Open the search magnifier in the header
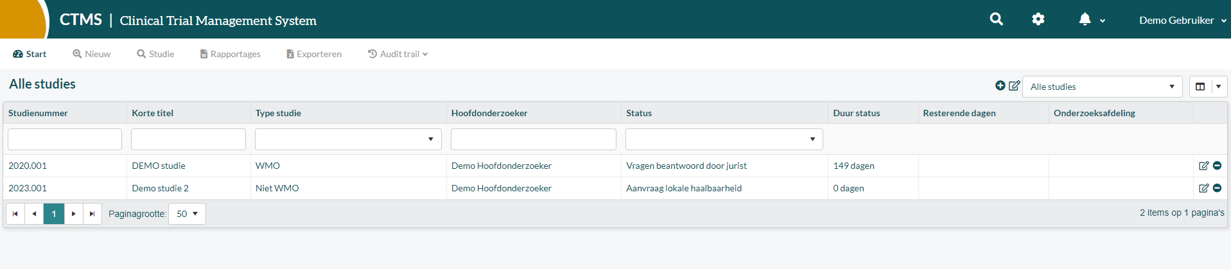Image resolution: width=1231 pixels, height=269 pixels. 996,19
